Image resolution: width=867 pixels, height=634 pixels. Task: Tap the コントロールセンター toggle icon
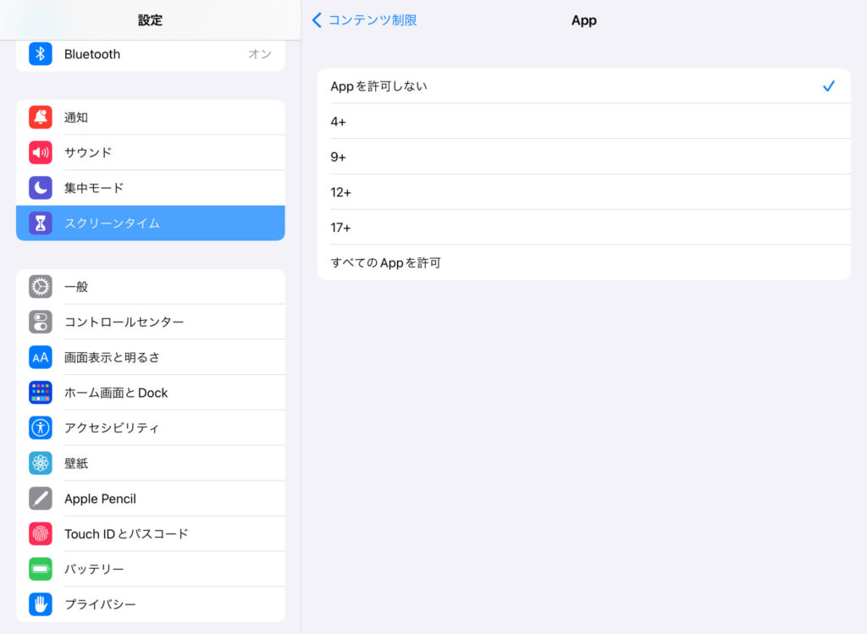41,323
